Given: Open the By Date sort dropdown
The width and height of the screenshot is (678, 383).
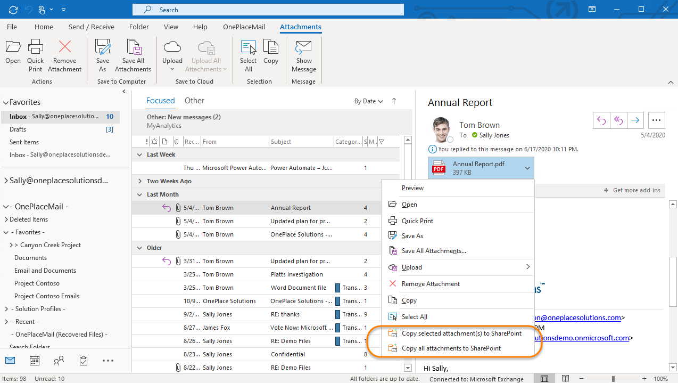Looking at the screenshot, I should pyautogui.click(x=368, y=101).
